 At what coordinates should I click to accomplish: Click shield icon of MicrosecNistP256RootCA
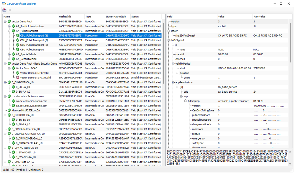[x=9, y=110]
